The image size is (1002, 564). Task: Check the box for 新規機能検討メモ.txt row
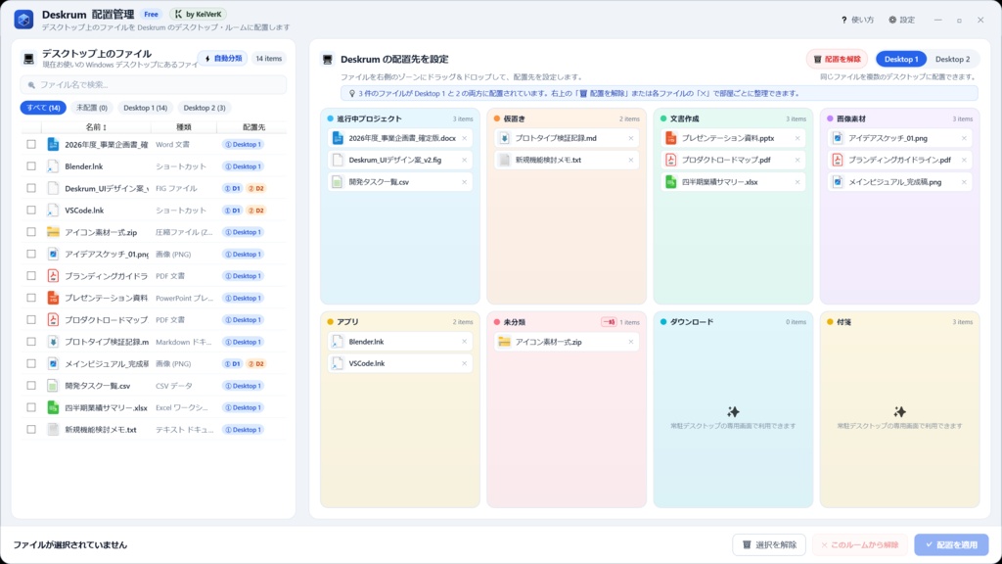(x=31, y=429)
